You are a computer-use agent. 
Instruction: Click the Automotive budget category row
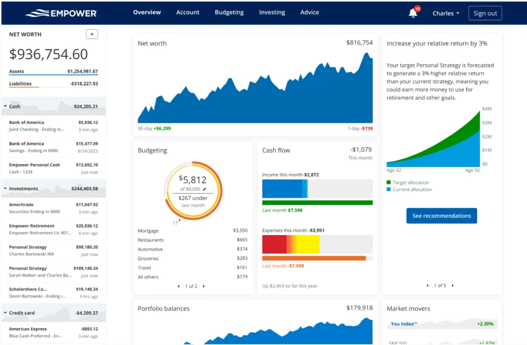click(x=192, y=249)
